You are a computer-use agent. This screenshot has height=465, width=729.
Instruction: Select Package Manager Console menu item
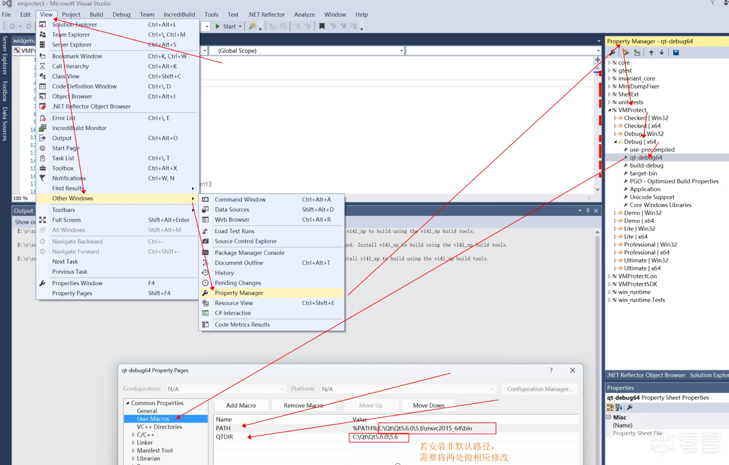[x=271, y=253]
